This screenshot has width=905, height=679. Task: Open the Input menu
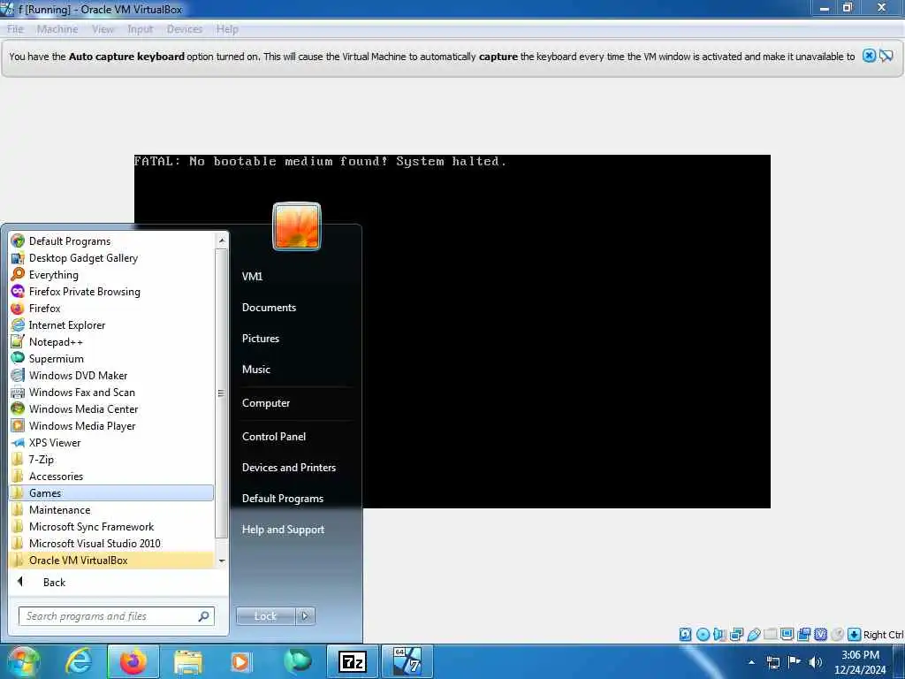click(x=141, y=29)
